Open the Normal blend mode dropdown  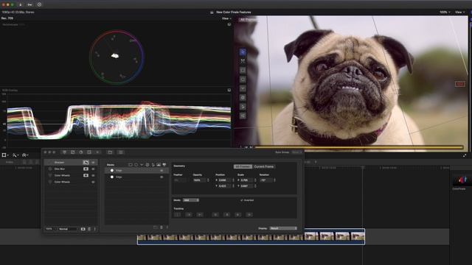point(68,229)
